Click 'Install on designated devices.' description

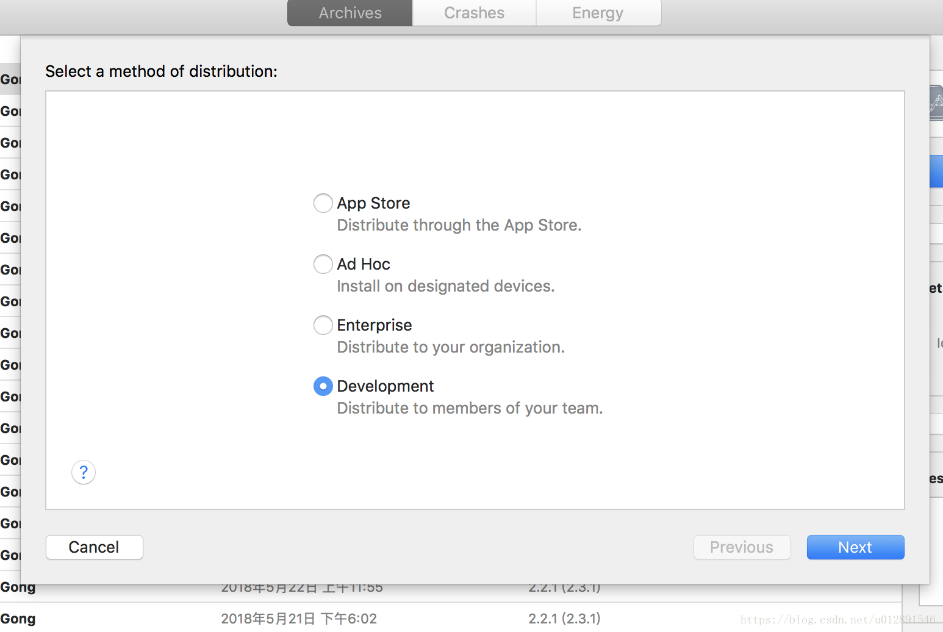[x=446, y=286]
